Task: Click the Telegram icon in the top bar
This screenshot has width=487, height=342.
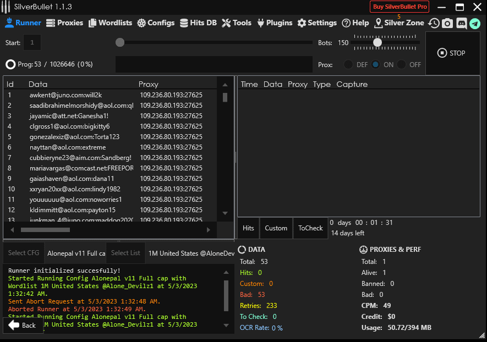Action: 475,23
